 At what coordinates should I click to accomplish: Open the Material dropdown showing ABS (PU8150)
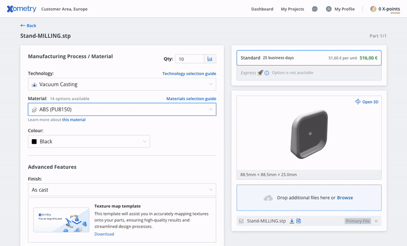coord(122,109)
